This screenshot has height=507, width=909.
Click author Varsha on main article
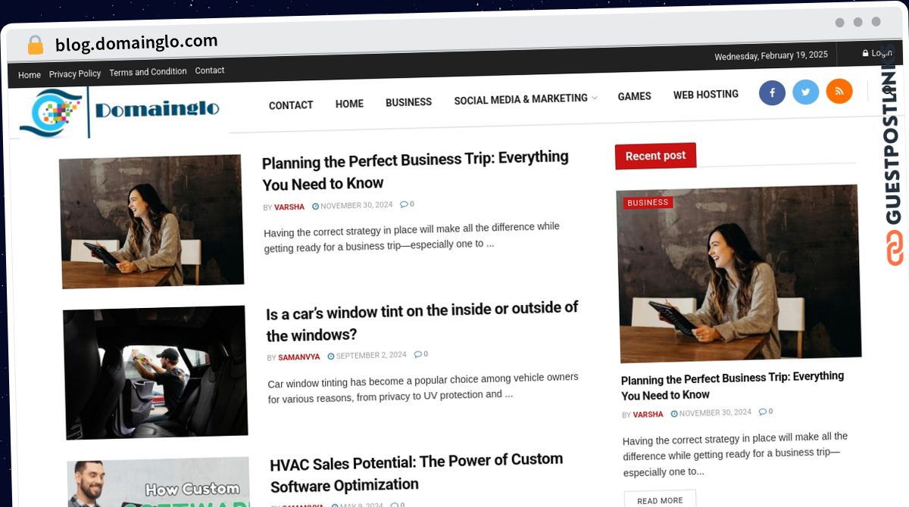coord(289,207)
